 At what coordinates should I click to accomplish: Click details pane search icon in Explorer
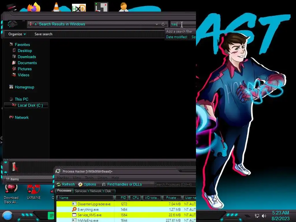click(x=15, y=167)
